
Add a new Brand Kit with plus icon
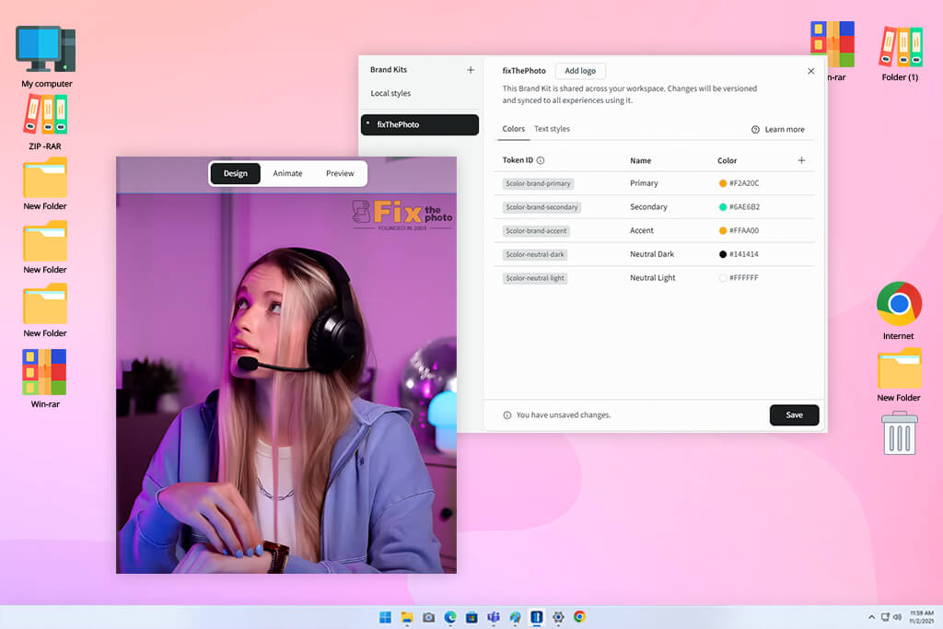(x=471, y=70)
